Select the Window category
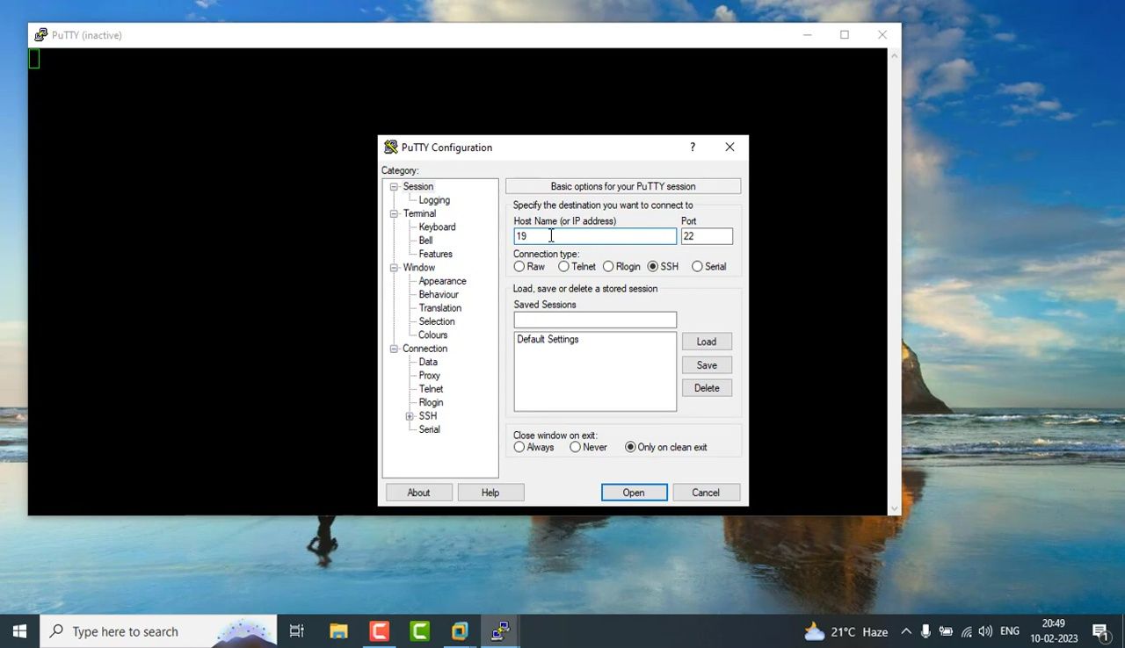The width and height of the screenshot is (1125, 648). (419, 268)
